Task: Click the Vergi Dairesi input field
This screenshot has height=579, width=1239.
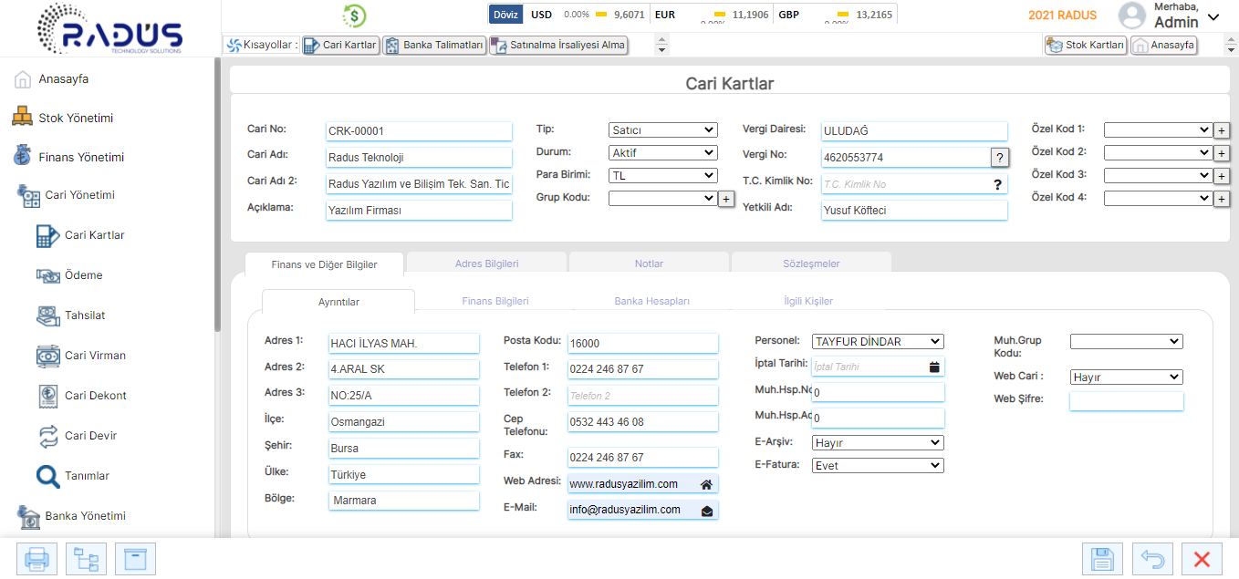Action: point(914,131)
